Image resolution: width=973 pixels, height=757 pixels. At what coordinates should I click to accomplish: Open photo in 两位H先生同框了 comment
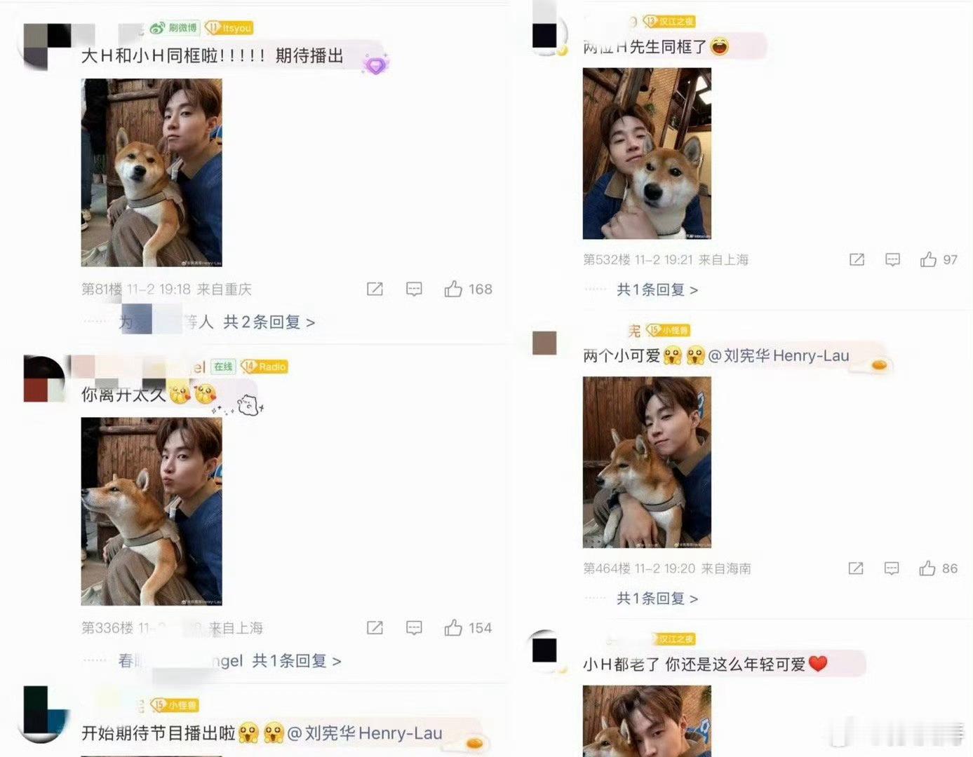pos(647,154)
